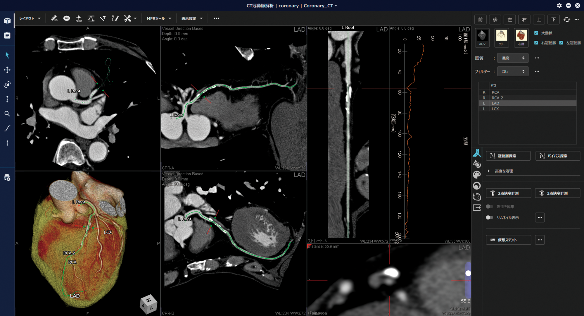
Task: Click the view rotation reset icon
Action: pyautogui.click(x=567, y=20)
